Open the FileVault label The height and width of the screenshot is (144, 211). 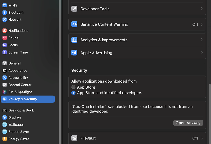(x=88, y=138)
